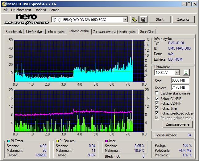Click PI Errors Maksimum value 30
199x161 pixels.
click(x=44, y=151)
